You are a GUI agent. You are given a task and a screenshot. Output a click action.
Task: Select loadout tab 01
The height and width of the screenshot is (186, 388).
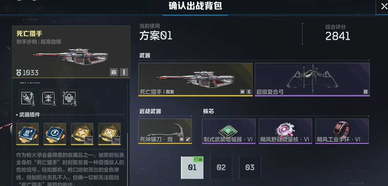[x=192, y=168]
